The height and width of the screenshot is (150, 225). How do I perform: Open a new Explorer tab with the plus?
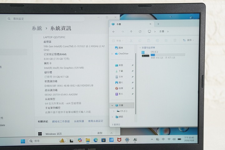point(158,24)
